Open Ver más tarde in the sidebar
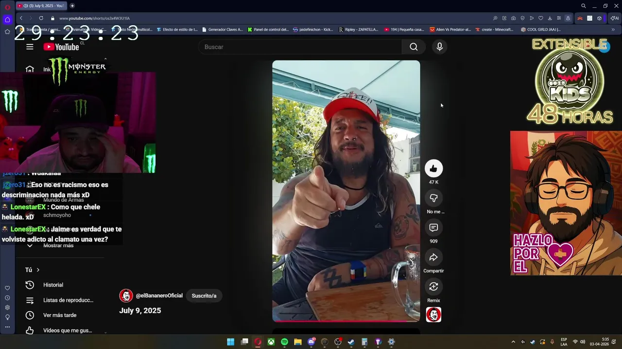Screen dimensions: 622x349 pyautogui.click(x=60, y=315)
